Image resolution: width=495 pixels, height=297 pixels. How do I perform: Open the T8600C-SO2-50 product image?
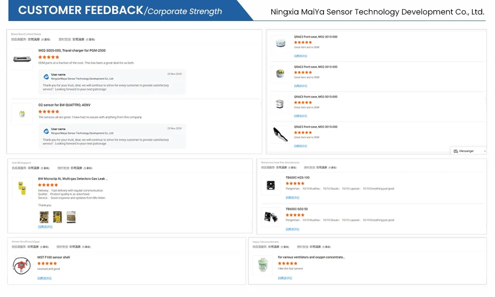pos(270,216)
